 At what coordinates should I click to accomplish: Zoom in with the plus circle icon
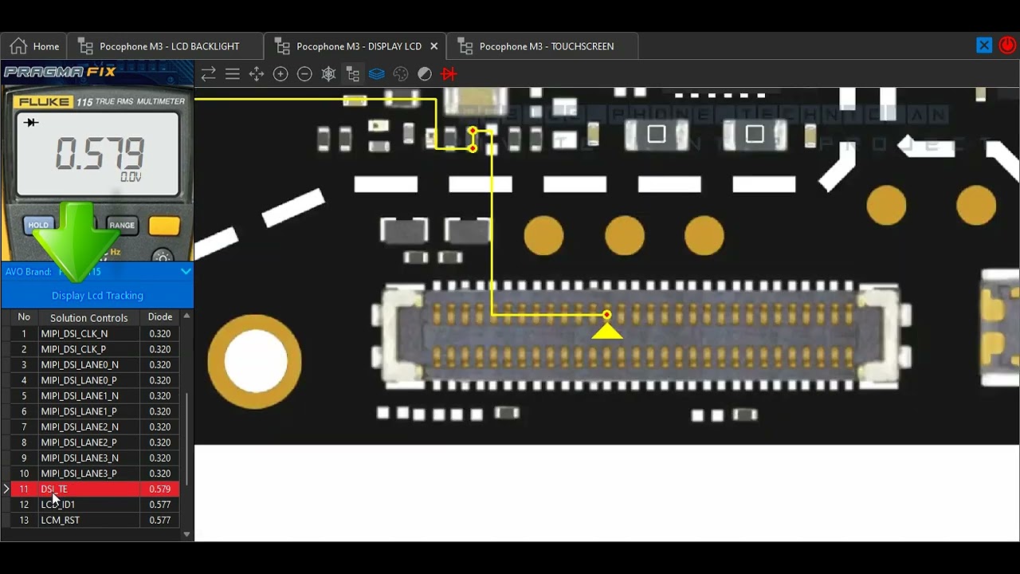(280, 74)
